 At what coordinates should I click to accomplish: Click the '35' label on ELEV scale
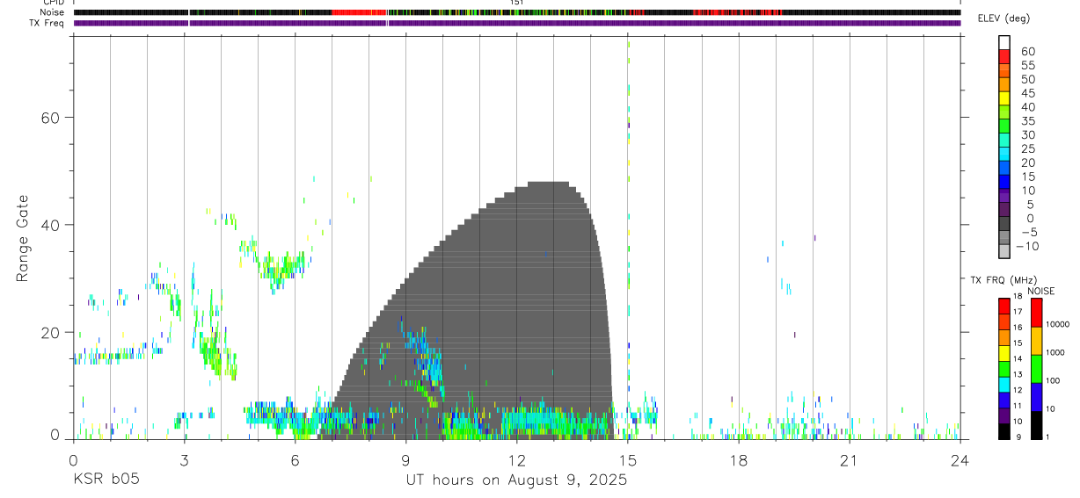click(1026, 121)
